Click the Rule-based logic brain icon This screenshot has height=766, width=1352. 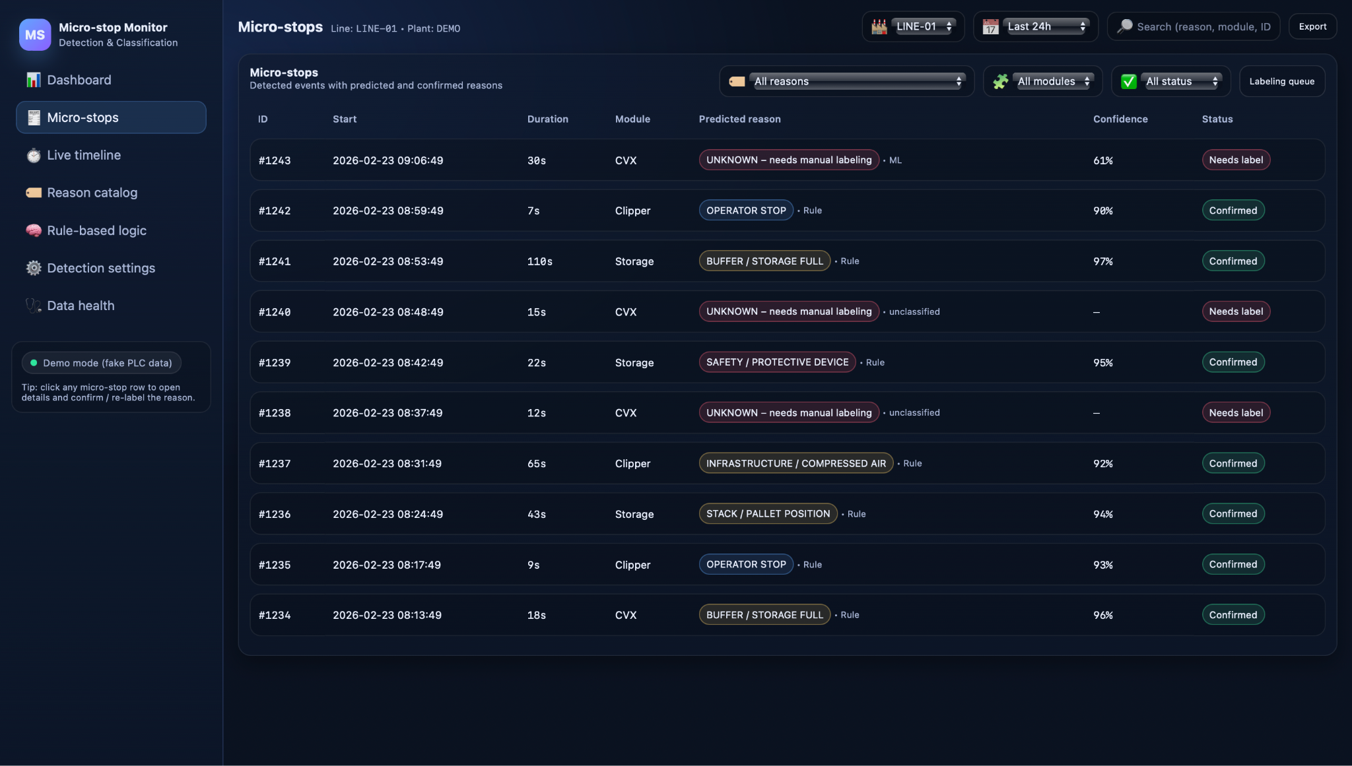pyautogui.click(x=33, y=230)
